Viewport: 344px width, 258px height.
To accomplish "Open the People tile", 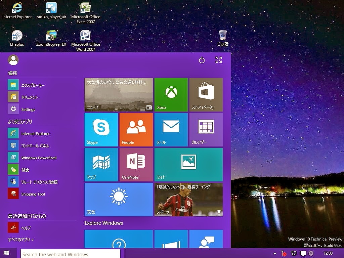I will pos(136,130).
